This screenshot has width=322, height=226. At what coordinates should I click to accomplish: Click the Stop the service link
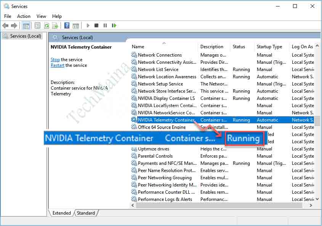coord(55,59)
